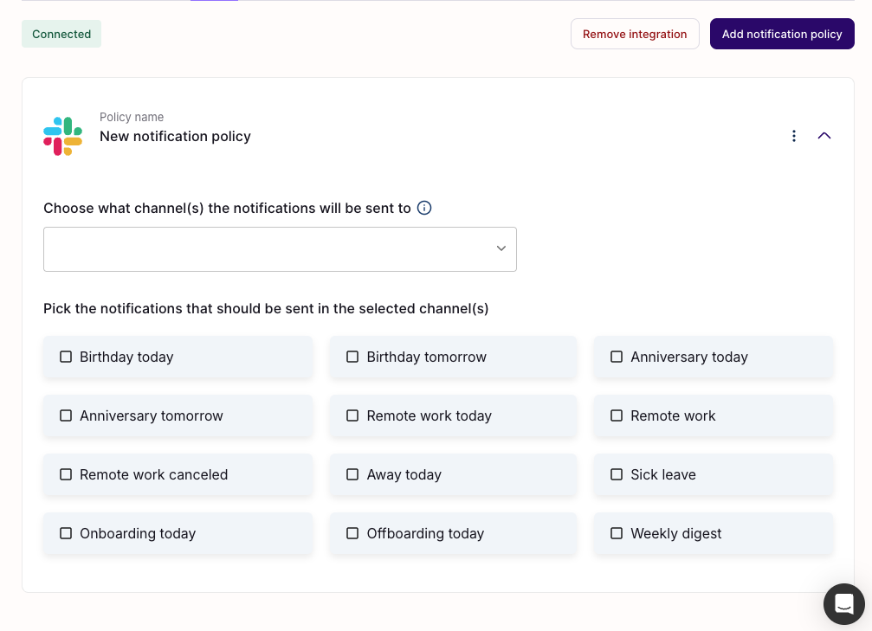872x631 pixels.
Task: Check the Birthday tomorrow box
Action: pos(352,357)
